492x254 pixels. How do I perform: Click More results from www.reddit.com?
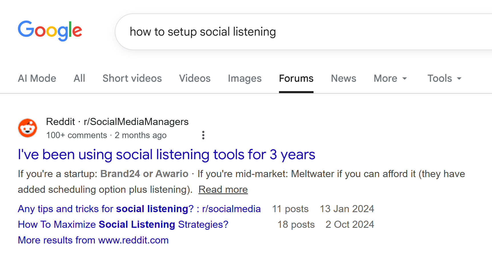pos(93,240)
